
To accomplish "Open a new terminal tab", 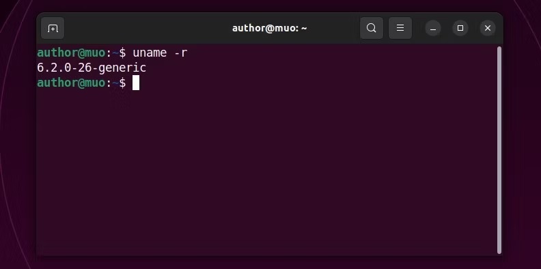I will tap(53, 28).
